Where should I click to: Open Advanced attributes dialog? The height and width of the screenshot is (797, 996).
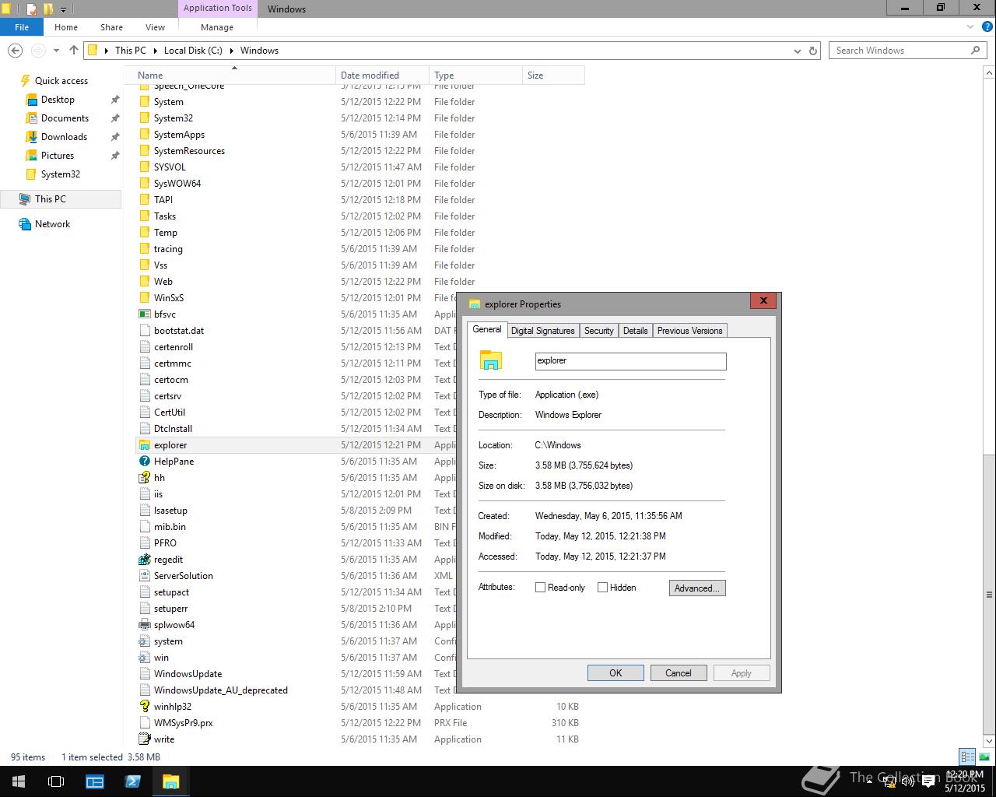pyautogui.click(x=697, y=588)
